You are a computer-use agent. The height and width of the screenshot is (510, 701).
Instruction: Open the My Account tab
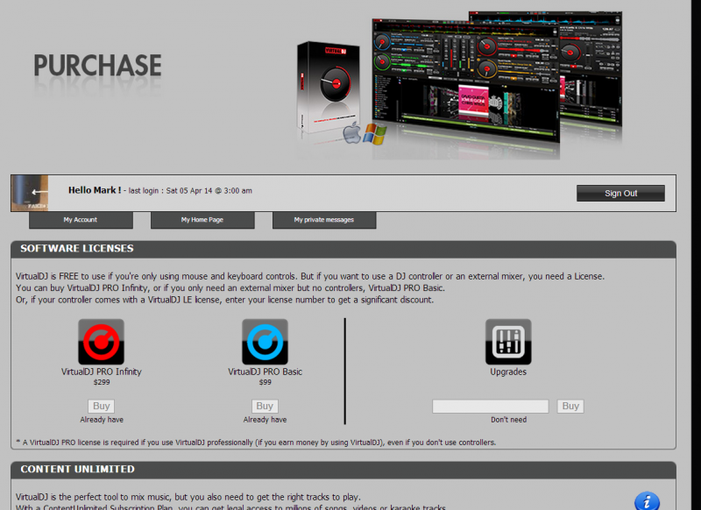[81, 220]
